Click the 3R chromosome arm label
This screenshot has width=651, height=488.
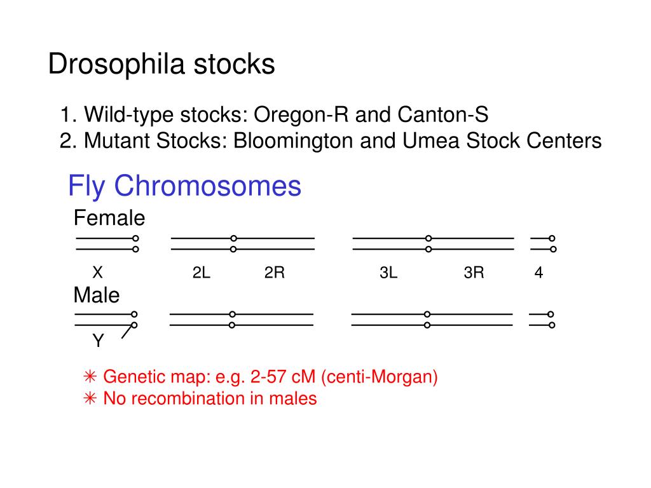click(x=474, y=273)
